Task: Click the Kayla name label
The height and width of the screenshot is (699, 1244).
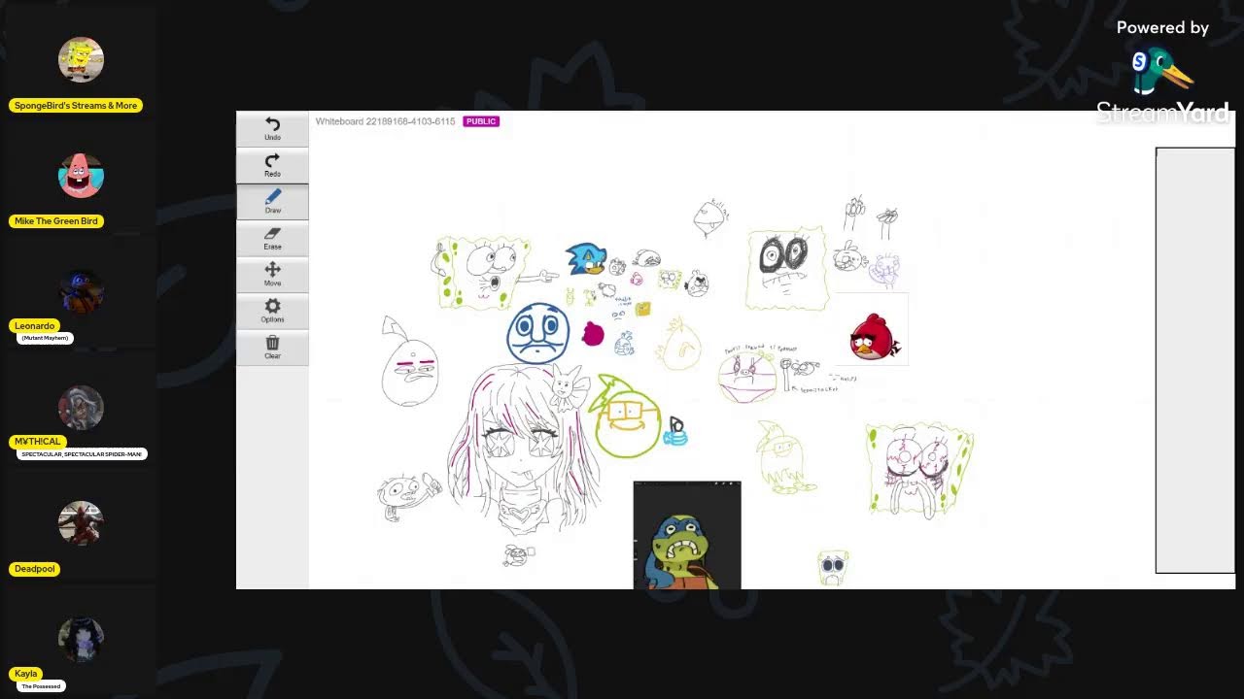Action: [25, 673]
